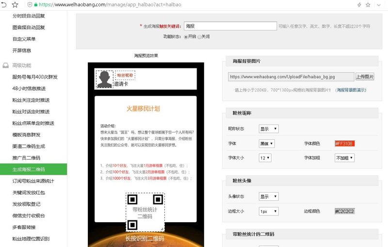Open 模板消息群发 in the sidebar
The width and height of the screenshot is (388, 247).
click(27, 135)
